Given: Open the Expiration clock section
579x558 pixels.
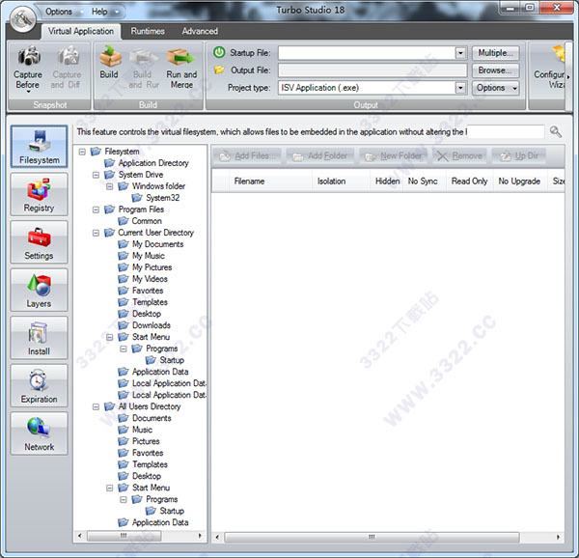Looking at the screenshot, I should tap(40, 385).
